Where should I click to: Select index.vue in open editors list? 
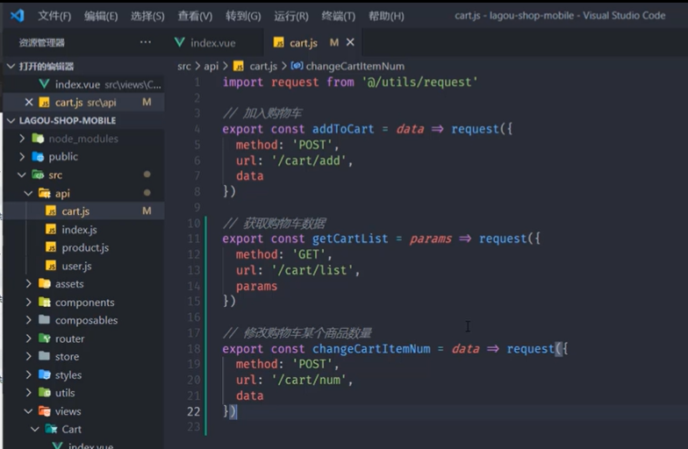(x=84, y=84)
